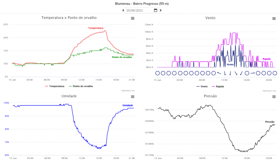279x160 pixels.
Task: Click the red Temperatura line label on chart
Action: click(96, 28)
